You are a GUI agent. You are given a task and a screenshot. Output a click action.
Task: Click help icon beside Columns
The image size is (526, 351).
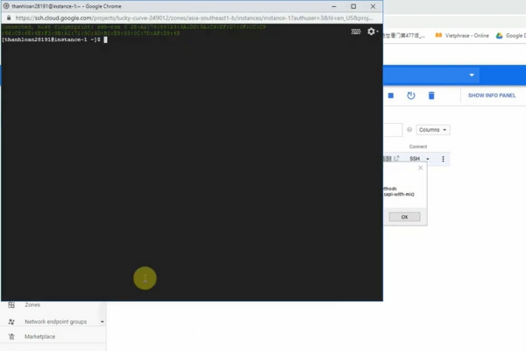(409, 130)
